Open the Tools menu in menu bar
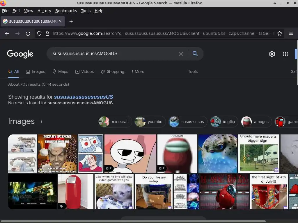 point(86,11)
